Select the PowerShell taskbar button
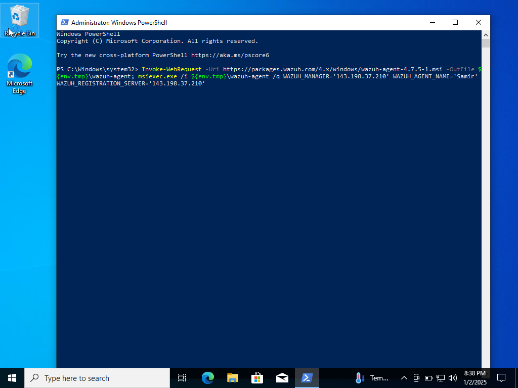The height and width of the screenshot is (388, 518). point(307,378)
